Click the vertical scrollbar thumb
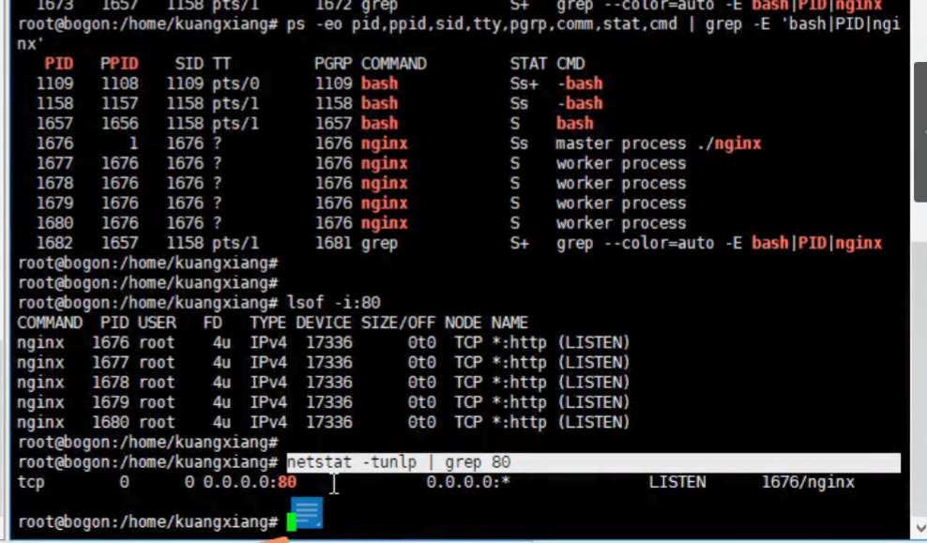This screenshot has width=927, height=543. 919,132
